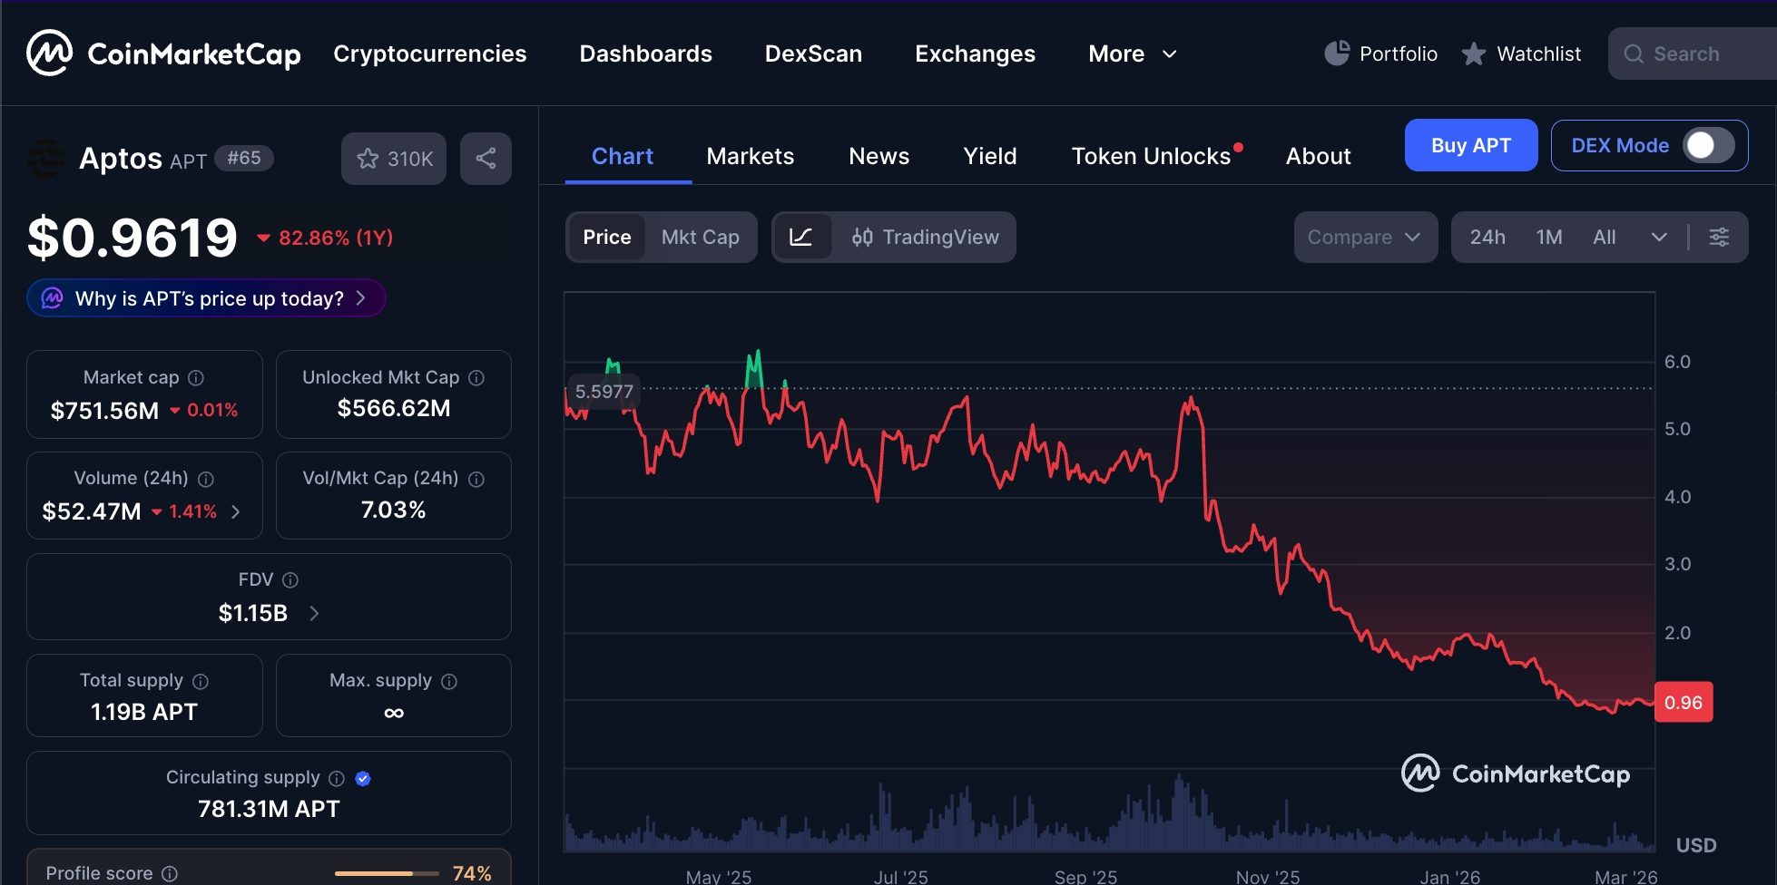Click the $566.62M unlocked cap value

[x=394, y=408]
